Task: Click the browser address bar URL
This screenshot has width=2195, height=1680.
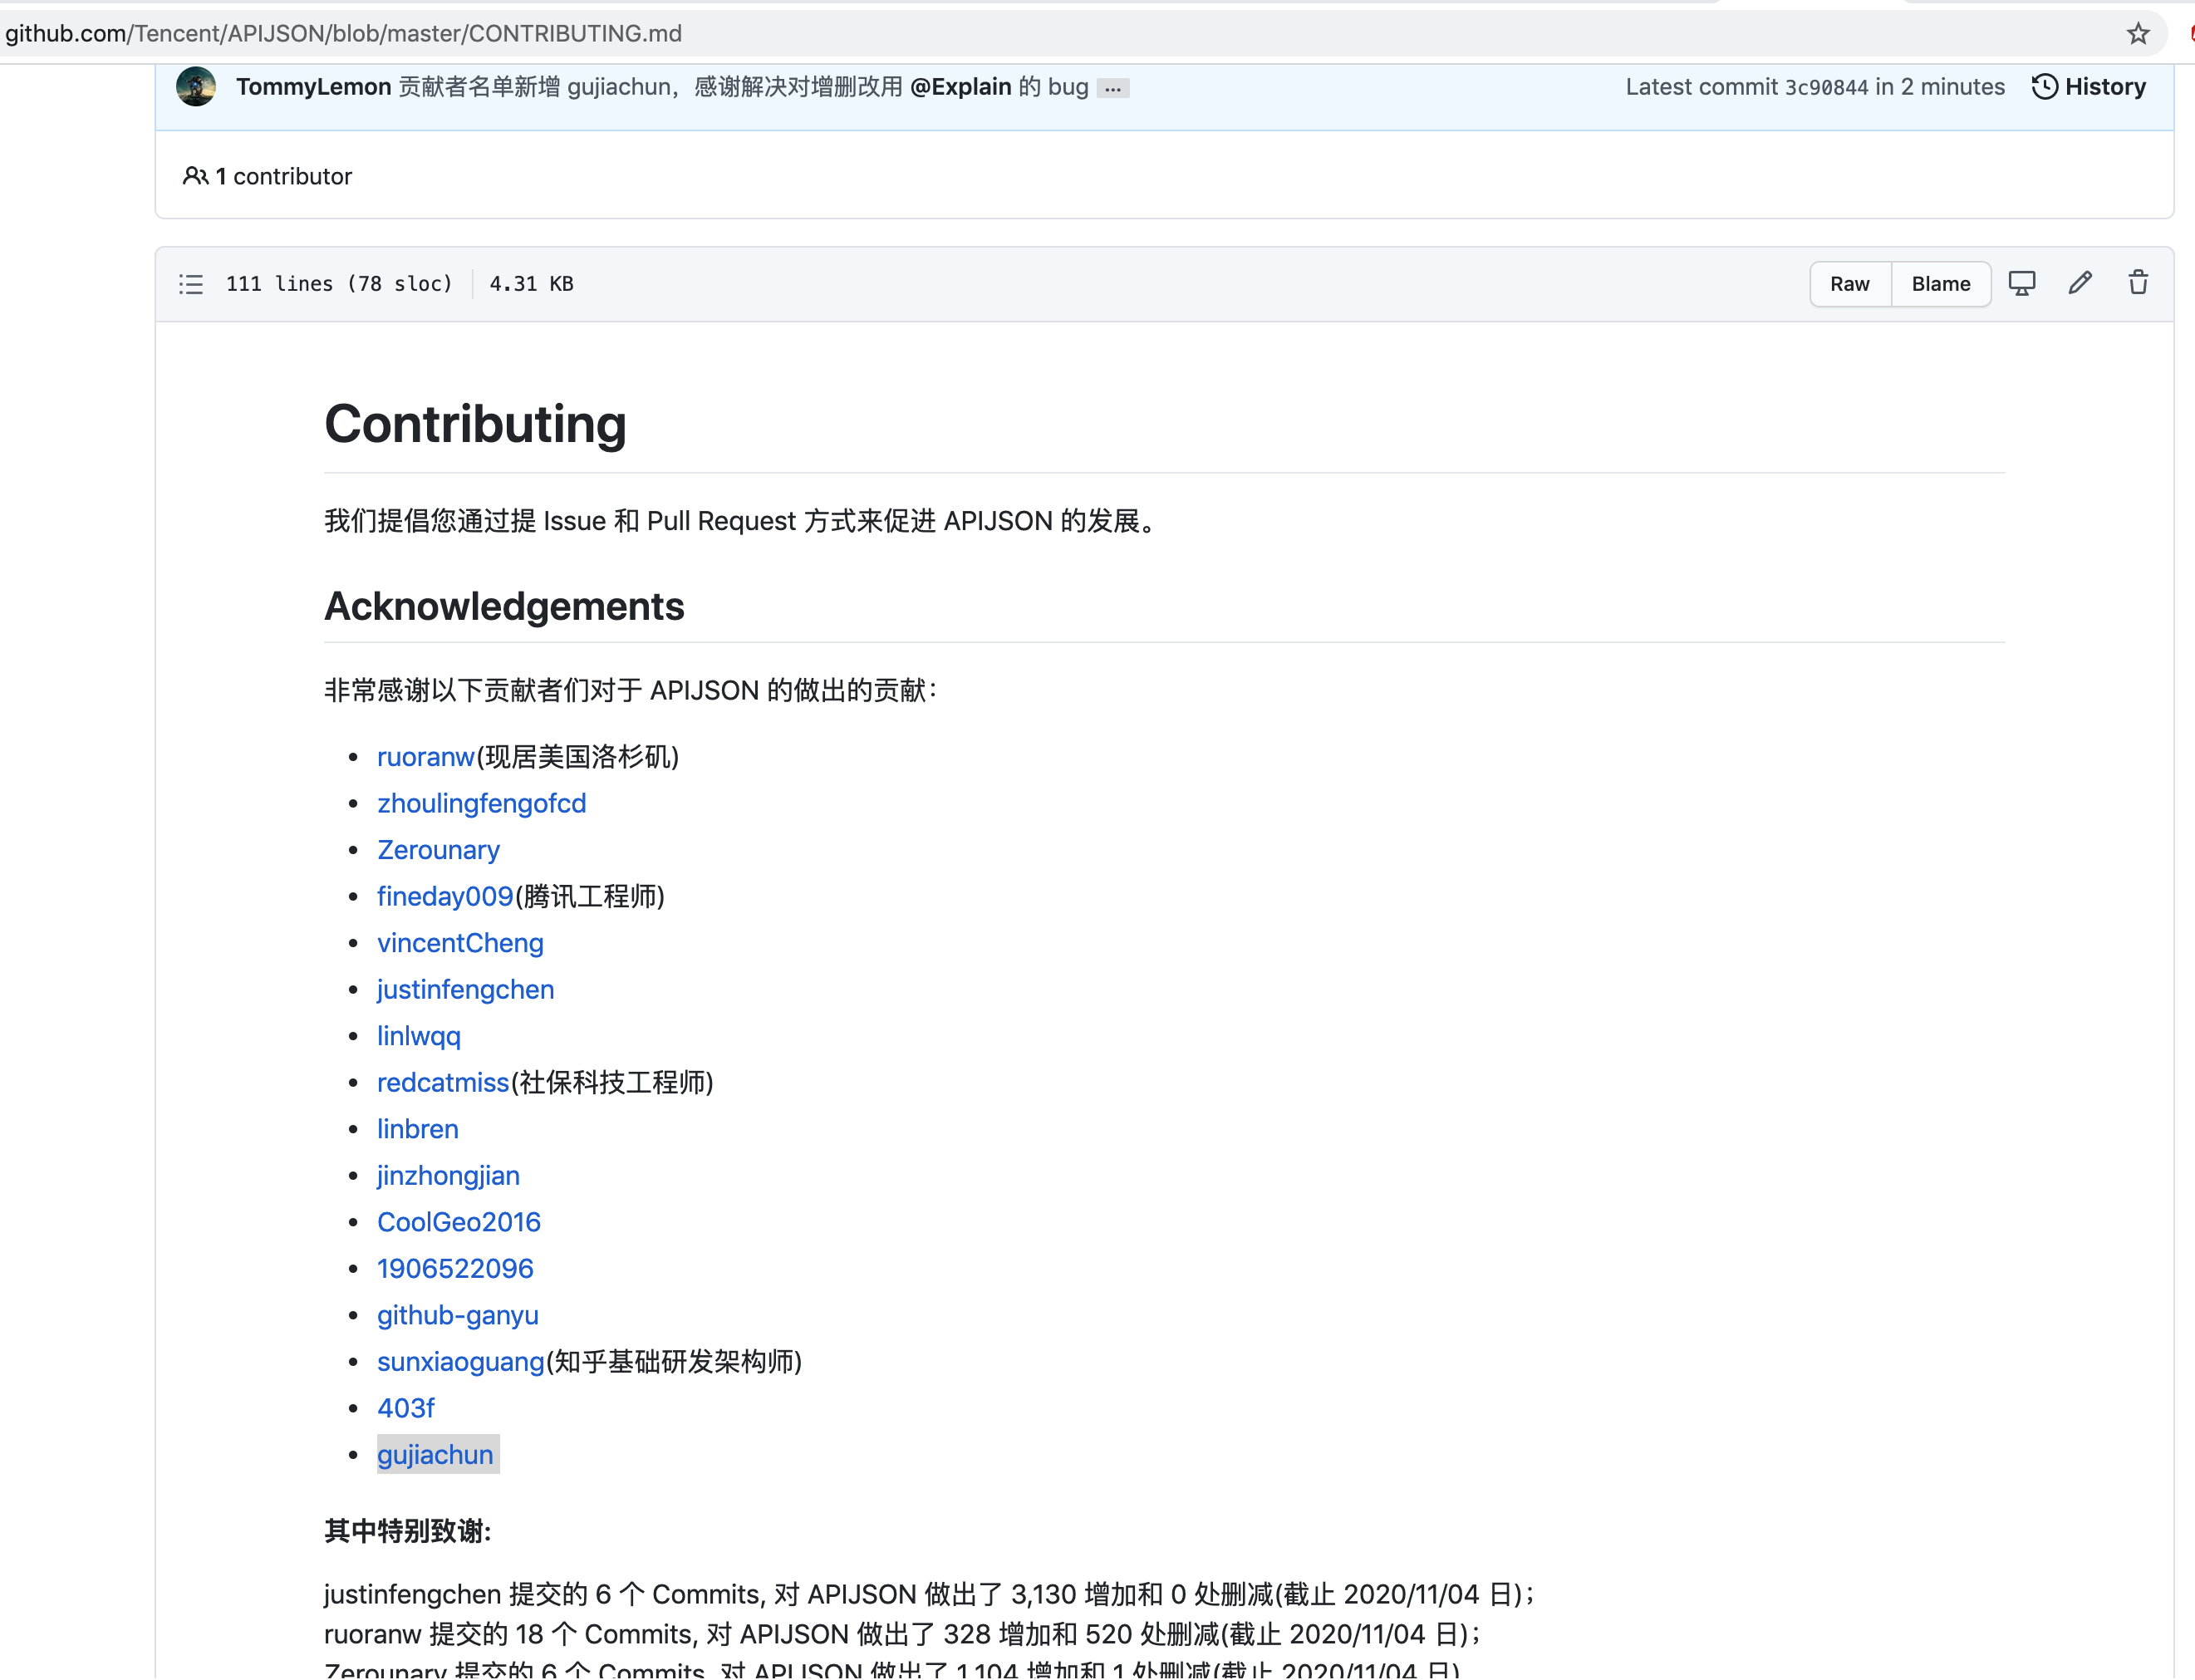Action: click(x=343, y=34)
